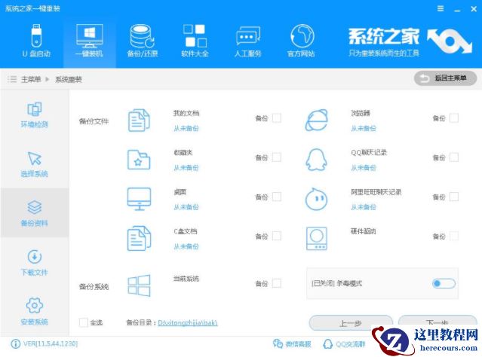Click the 我的文档 document icon
This screenshot has height=357, width=482.
[x=139, y=121]
